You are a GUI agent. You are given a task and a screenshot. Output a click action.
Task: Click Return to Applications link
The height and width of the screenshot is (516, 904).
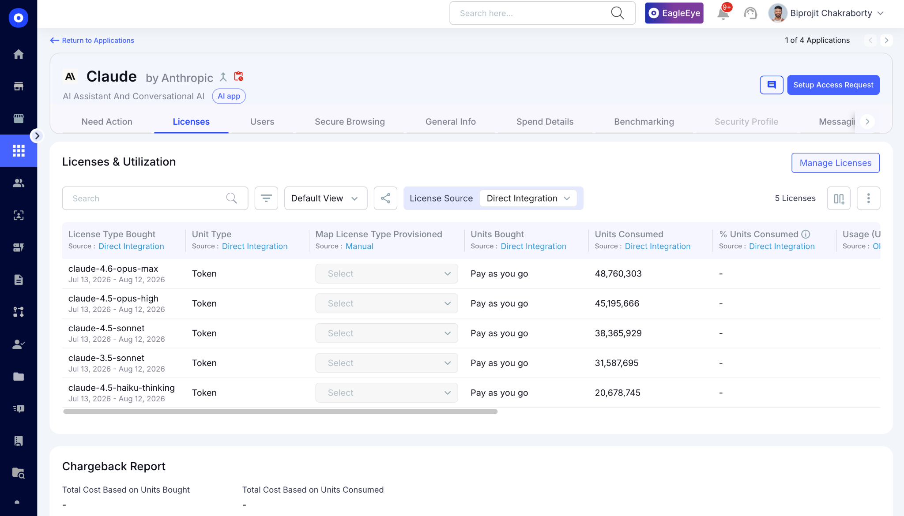tap(92, 40)
